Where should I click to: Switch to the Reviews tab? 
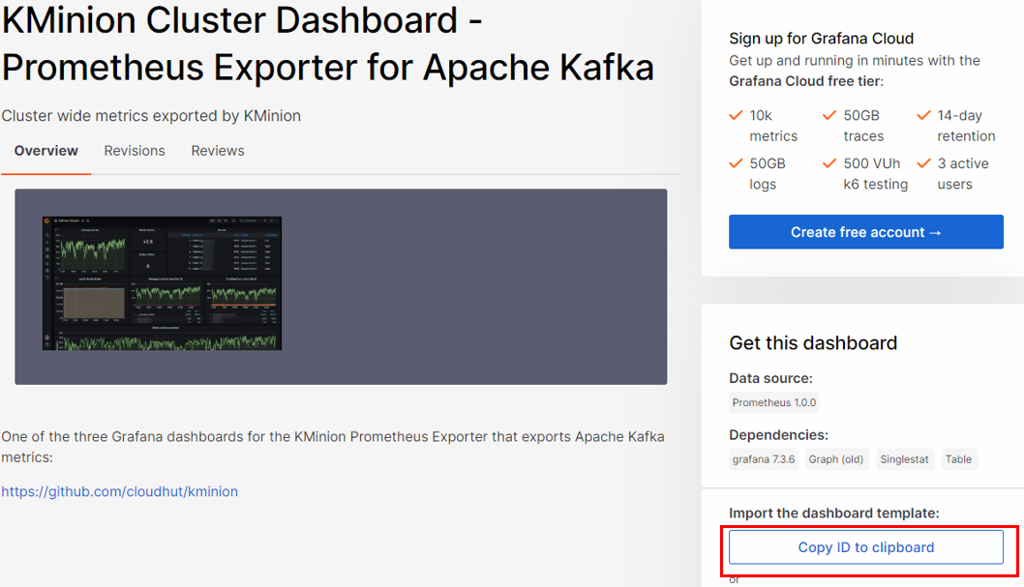tap(218, 151)
